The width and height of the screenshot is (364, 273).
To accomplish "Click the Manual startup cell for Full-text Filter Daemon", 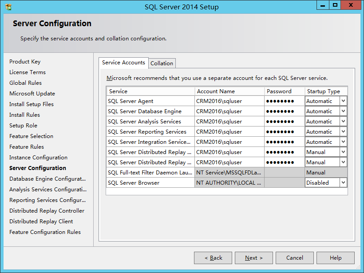I will click(326, 173).
